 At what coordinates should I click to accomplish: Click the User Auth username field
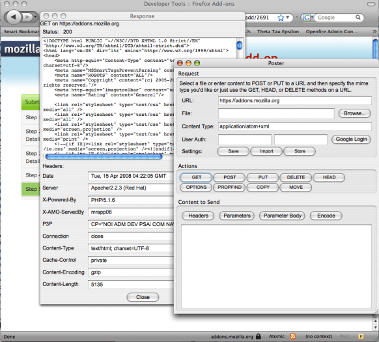(x=245, y=139)
